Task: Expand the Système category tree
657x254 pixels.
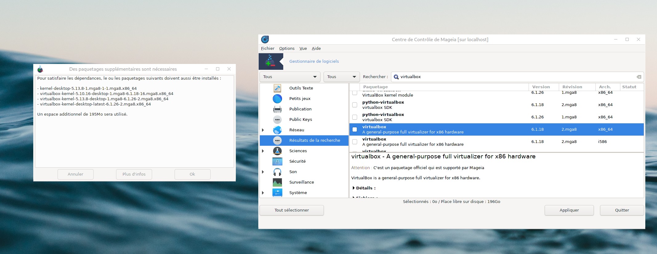Action: pos(263,193)
